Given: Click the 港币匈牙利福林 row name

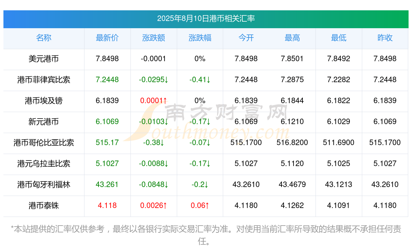Looking at the screenshot, I should (x=44, y=185).
